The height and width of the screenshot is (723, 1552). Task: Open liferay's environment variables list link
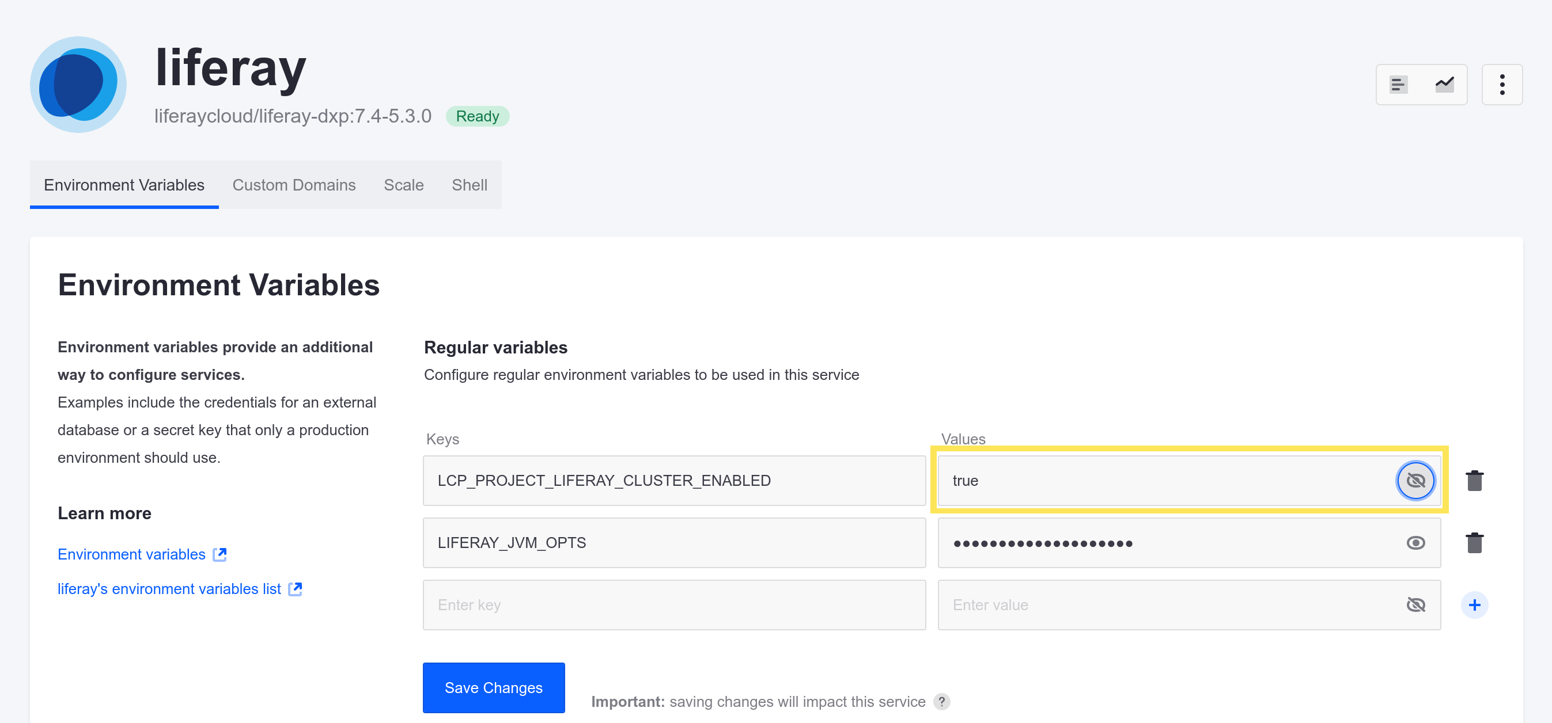169,589
